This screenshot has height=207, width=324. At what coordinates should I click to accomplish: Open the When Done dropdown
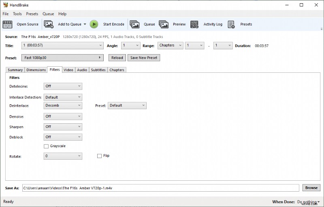tap(308, 202)
